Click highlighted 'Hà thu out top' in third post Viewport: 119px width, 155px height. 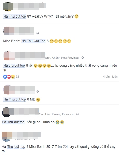[x=14, y=65]
